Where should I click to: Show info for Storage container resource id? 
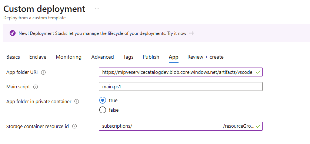point(74,126)
